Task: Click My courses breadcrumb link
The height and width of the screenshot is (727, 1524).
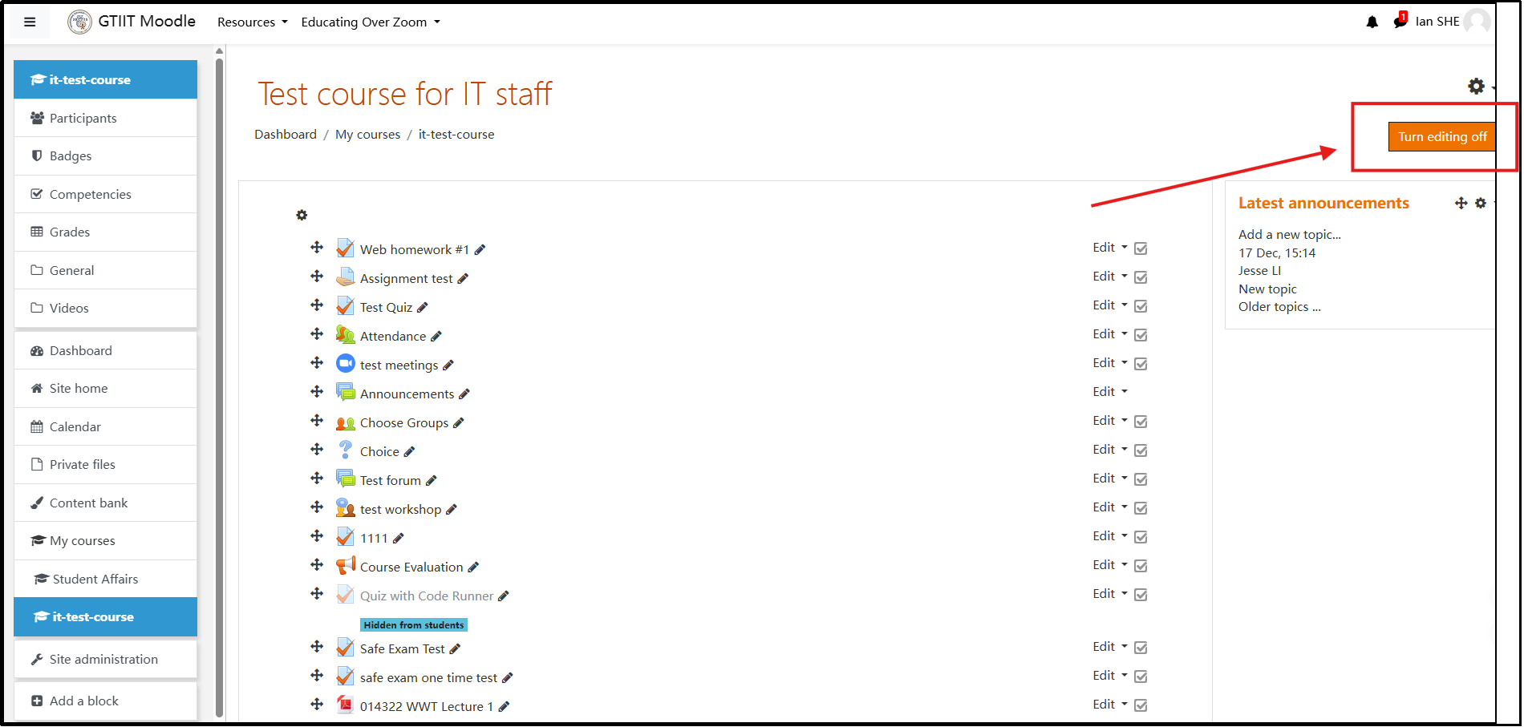Action: tap(367, 135)
